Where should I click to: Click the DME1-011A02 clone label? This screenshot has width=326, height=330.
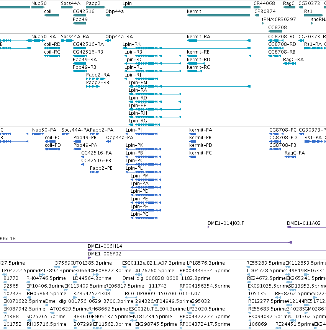tap(304, 223)
